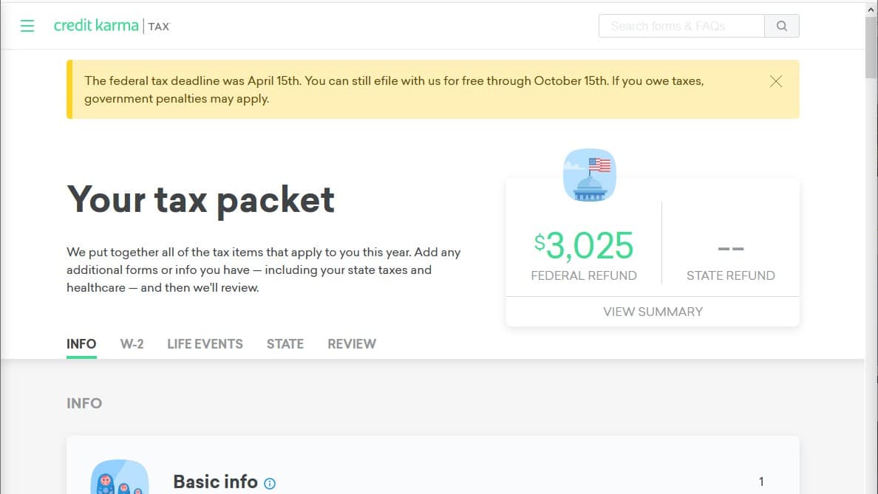Dismiss the federal tax deadline banner
The image size is (878, 494).
(x=775, y=82)
